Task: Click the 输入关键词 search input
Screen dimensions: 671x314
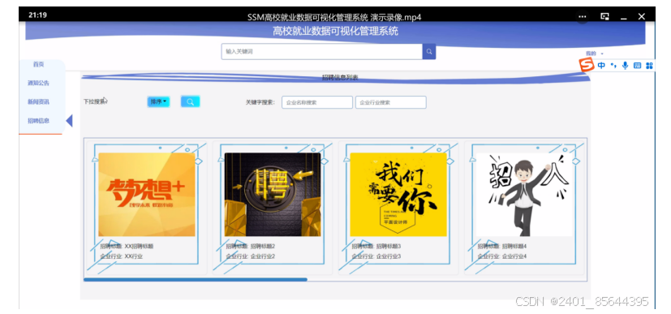Action: click(322, 51)
